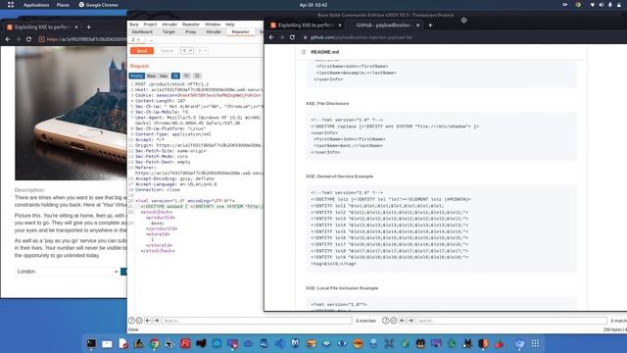Select the GitHub - payloadbox tab
627x353 pixels.
[383, 25]
